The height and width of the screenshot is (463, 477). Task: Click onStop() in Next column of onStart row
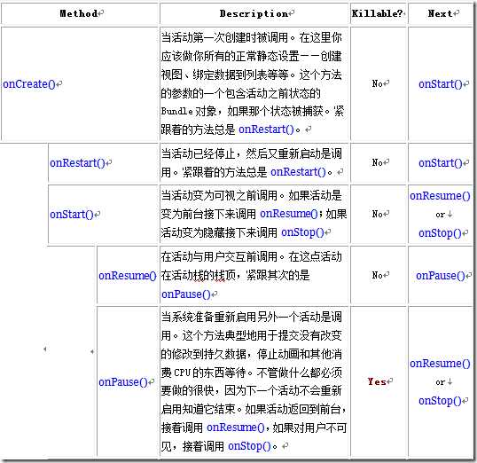[x=440, y=233]
